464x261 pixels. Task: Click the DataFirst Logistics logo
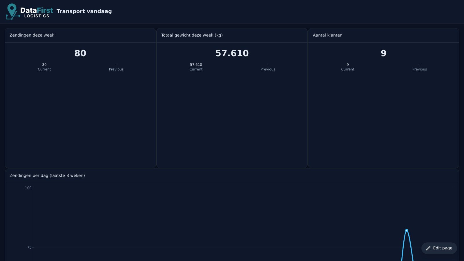29,12
